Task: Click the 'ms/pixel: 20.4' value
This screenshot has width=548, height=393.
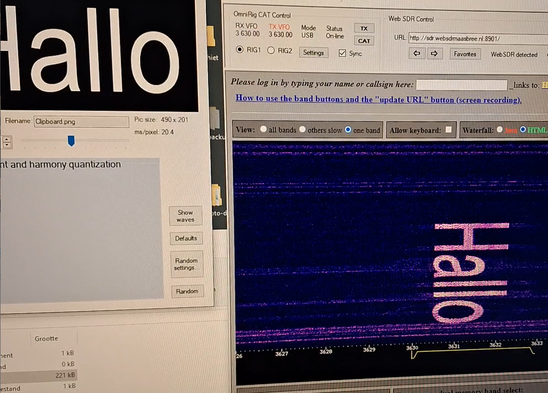Action: 154,132
